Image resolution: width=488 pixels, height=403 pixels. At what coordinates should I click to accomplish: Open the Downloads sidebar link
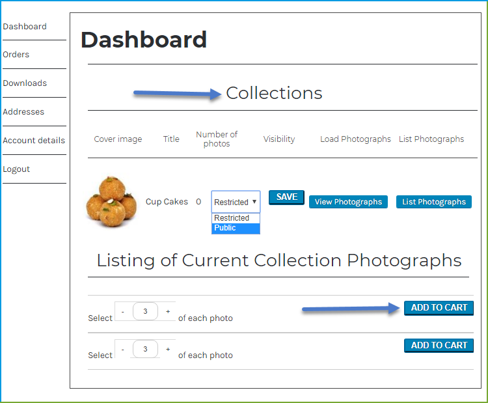[x=25, y=83]
